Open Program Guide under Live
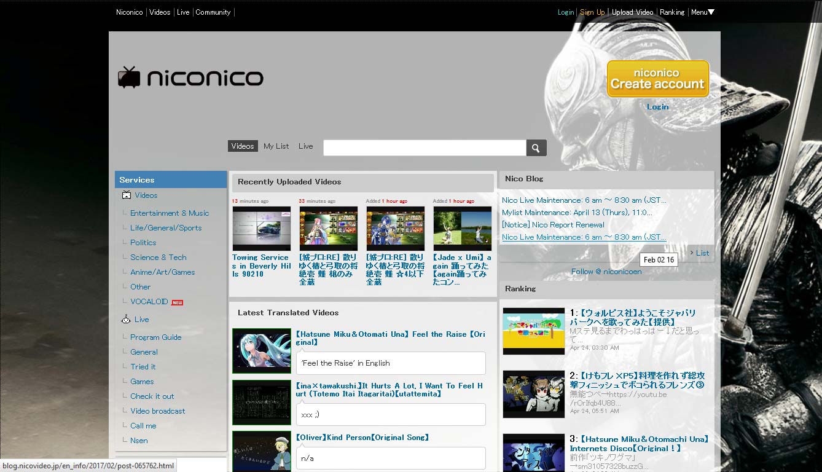The width and height of the screenshot is (822, 472). [156, 337]
